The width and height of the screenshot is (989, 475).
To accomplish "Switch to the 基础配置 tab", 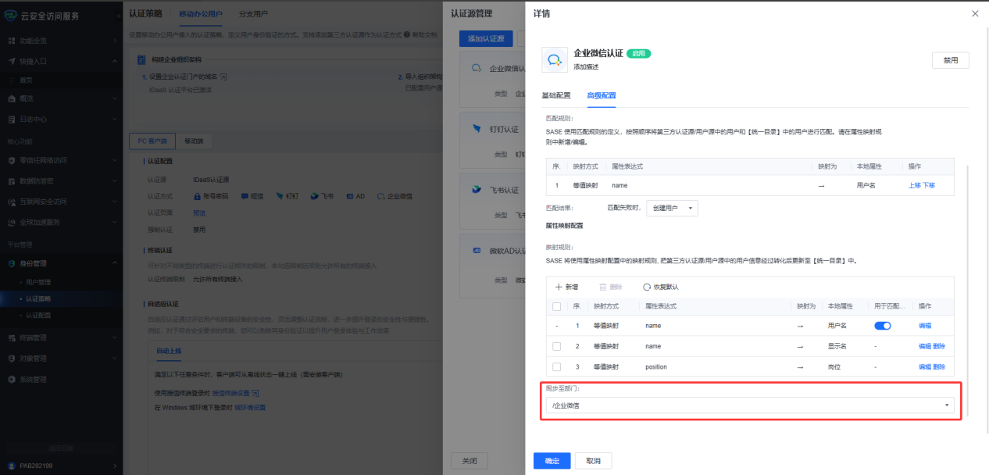I will point(556,95).
